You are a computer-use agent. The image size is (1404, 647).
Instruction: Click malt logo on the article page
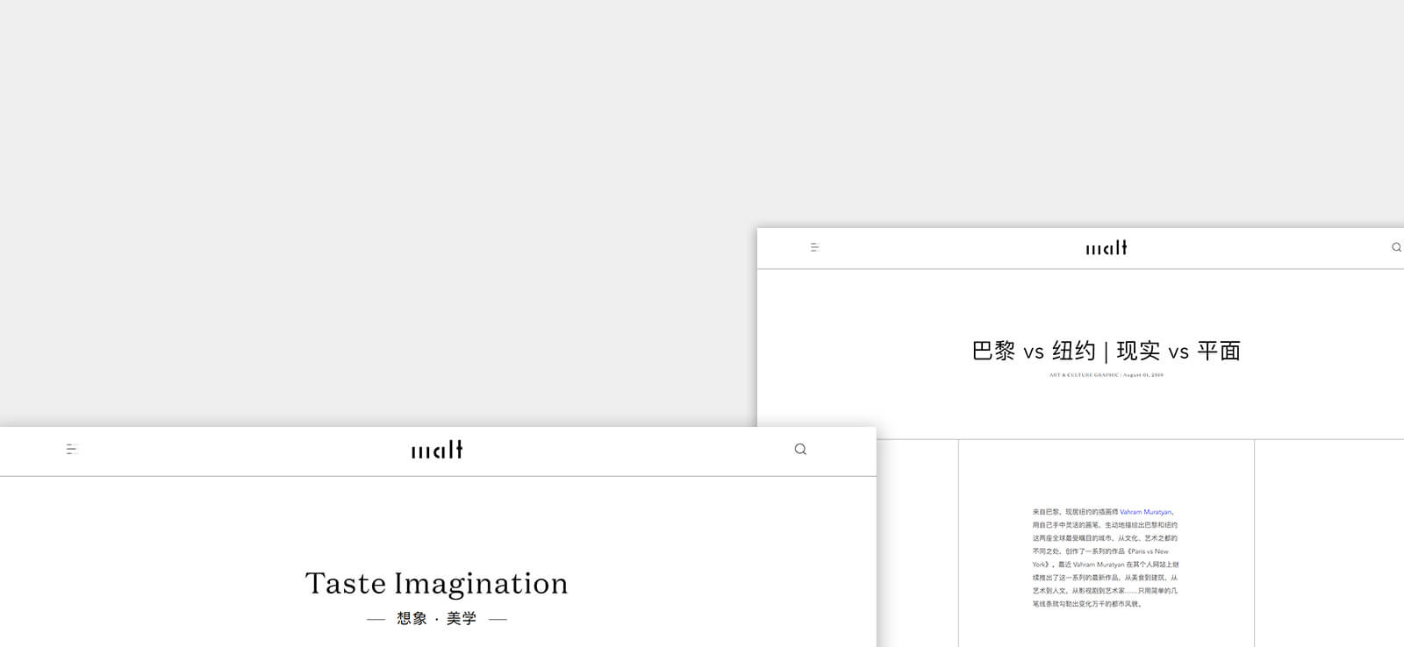(1107, 248)
